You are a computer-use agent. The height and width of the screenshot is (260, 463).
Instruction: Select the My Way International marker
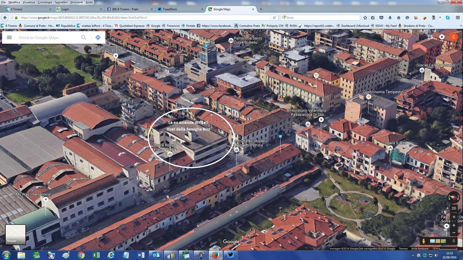[46, 199]
